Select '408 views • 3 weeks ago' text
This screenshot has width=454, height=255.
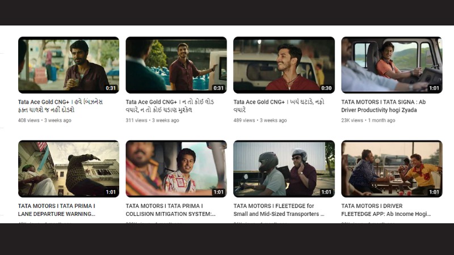point(45,120)
